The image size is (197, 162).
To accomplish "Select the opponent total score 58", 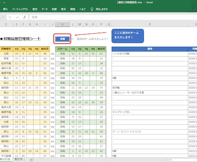I will [45, 102].
